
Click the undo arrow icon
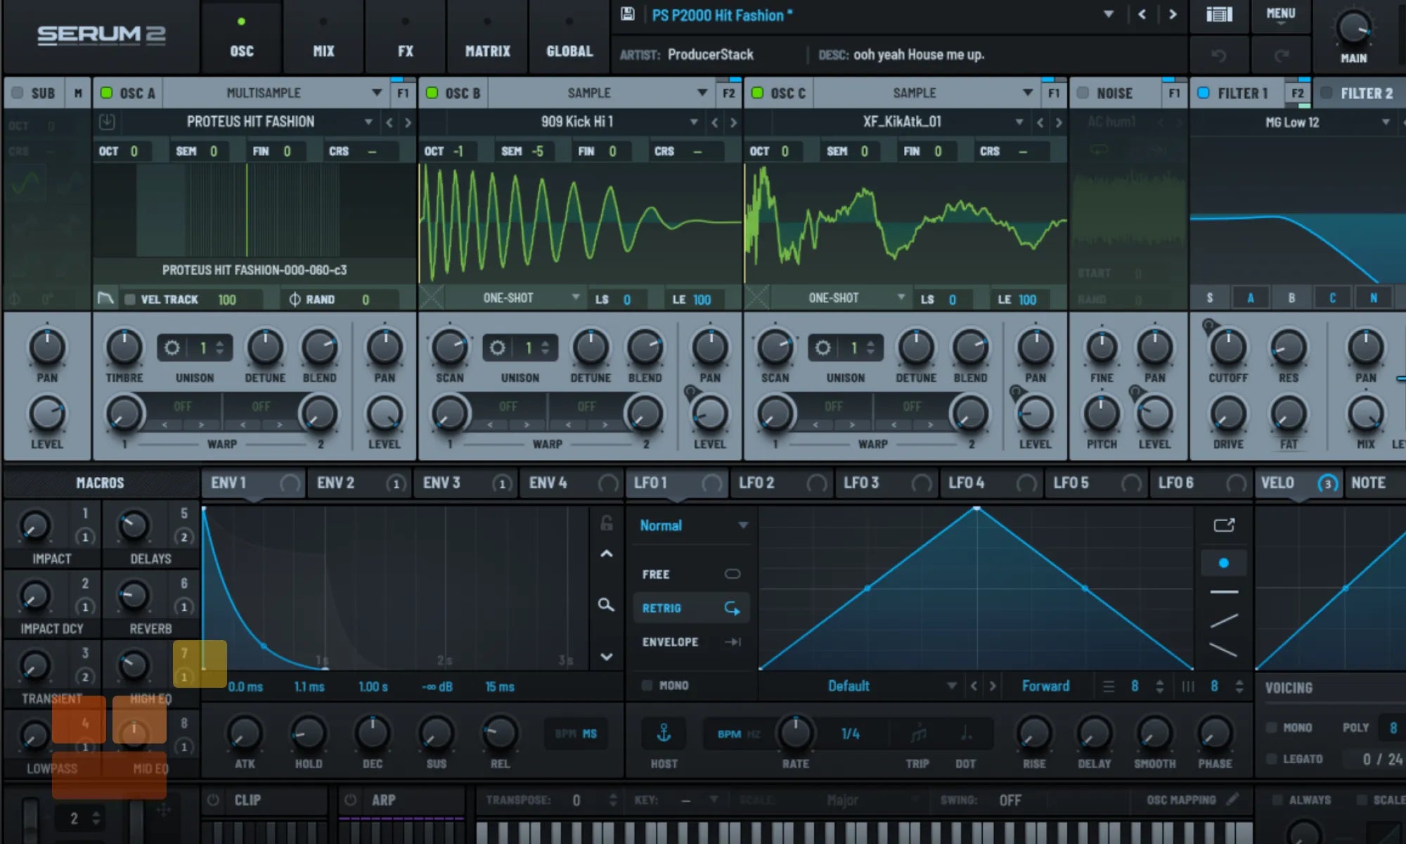point(1219,56)
